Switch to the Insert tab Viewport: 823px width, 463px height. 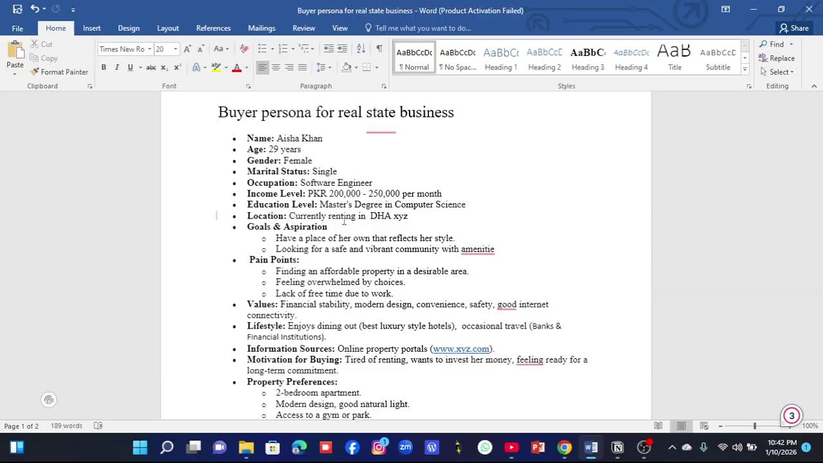click(91, 28)
